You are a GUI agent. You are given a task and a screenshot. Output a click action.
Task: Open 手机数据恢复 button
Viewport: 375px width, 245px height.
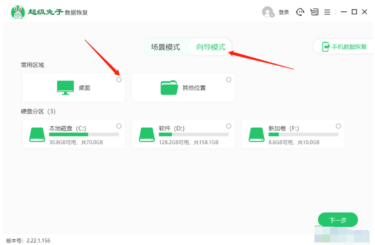(344, 47)
